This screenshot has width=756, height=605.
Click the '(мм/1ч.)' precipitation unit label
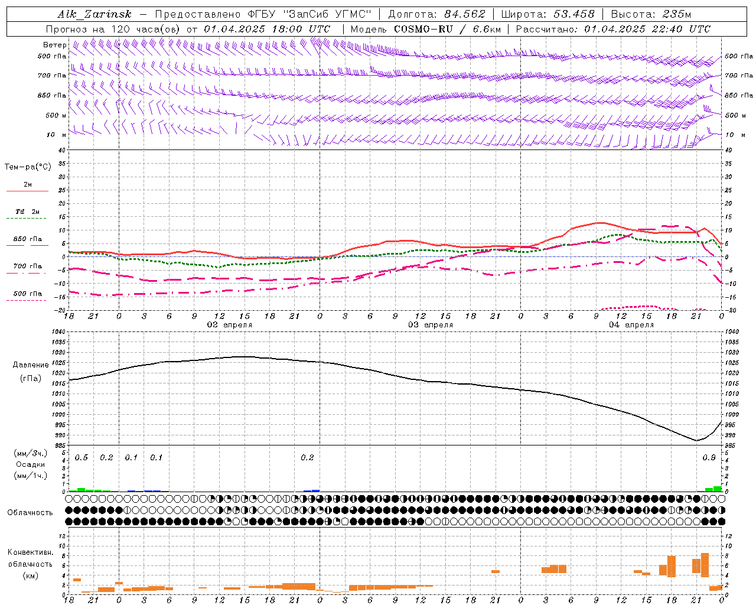click(x=30, y=476)
